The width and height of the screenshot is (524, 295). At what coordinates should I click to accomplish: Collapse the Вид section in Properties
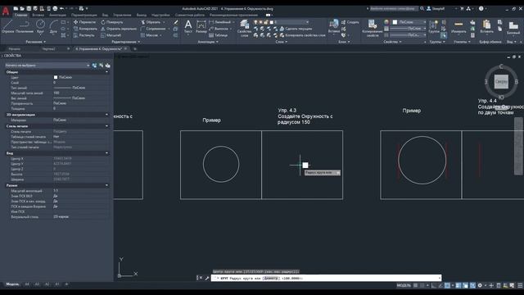click(107, 153)
